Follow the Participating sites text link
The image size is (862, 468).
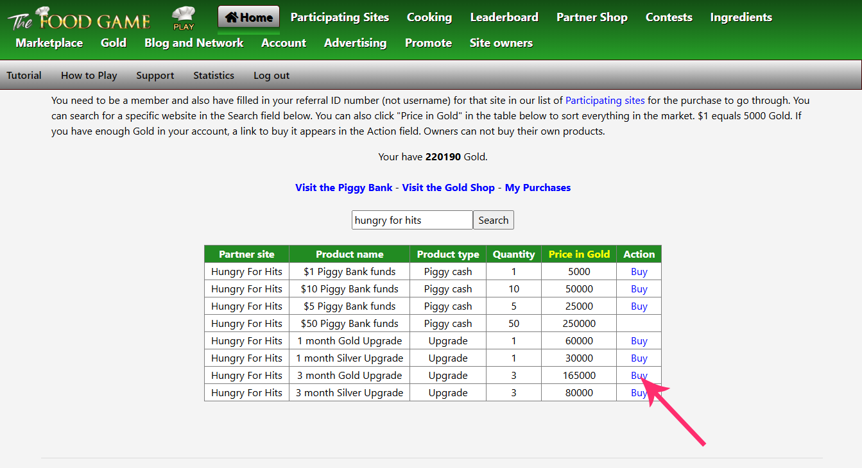tap(606, 101)
